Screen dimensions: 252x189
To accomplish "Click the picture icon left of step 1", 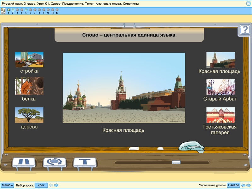I will pos(9,9).
